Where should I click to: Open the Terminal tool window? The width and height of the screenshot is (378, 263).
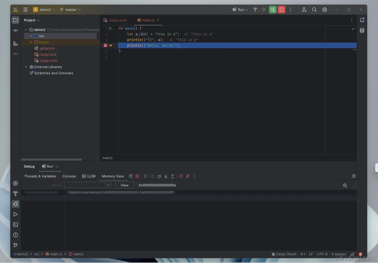[15, 225]
